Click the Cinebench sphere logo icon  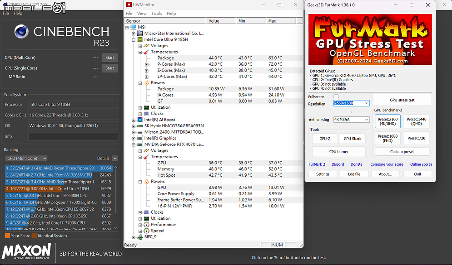pos(22,32)
